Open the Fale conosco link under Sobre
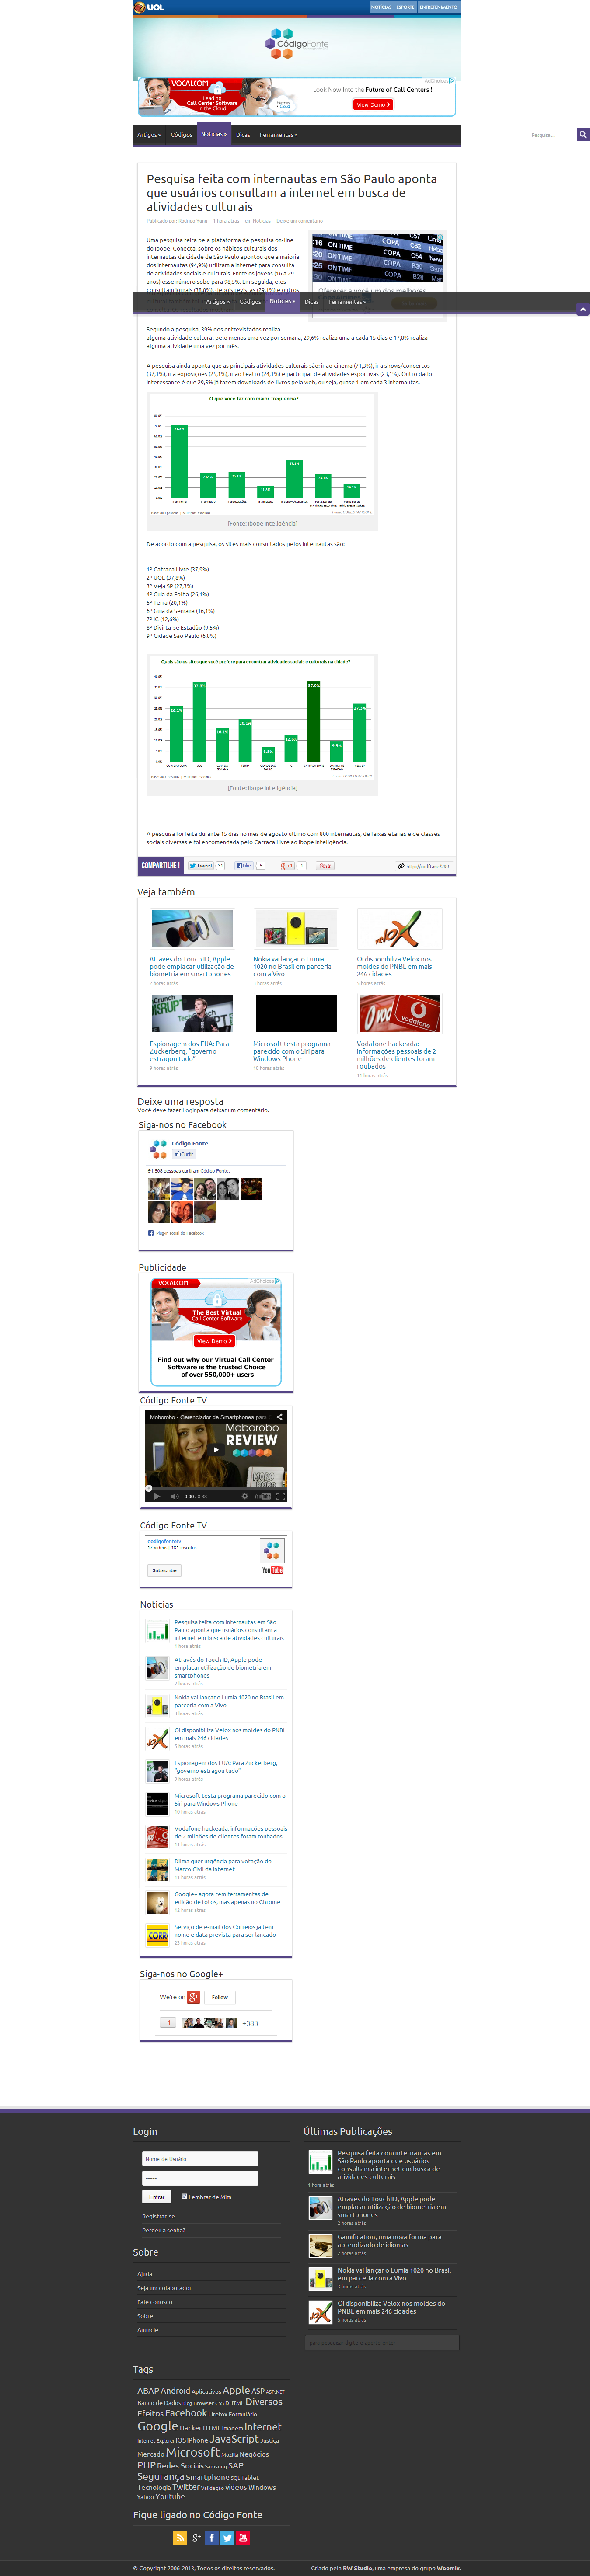Viewport: 590px width, 2576px height. pyautogui.click(x=155, y=2302)
